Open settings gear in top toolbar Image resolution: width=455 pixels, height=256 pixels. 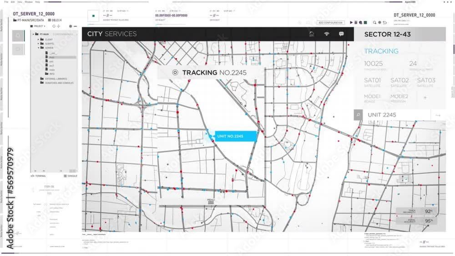click(x=379, y=22)
